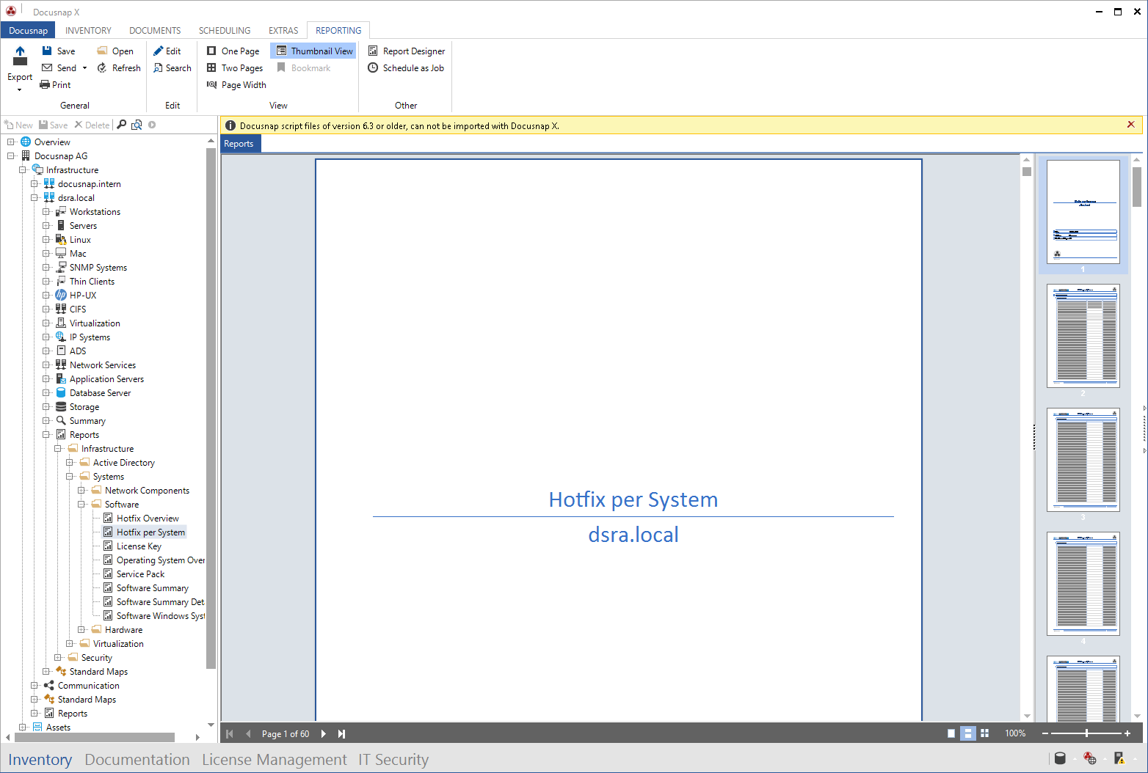Click the database icon in status bar
1148x773 pixels.
[1060, 758]
